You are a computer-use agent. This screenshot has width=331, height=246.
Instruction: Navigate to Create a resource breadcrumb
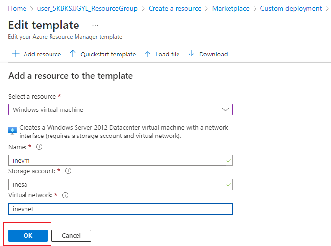coord(175,8)
